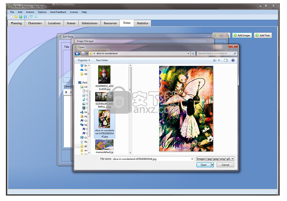Select the Homegroup icon in navigation tree
Screen dimensions: 287x201
82,112
